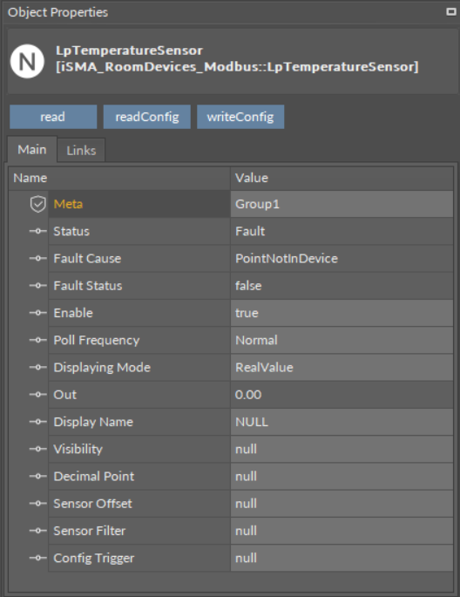
Task: Open the Poll Frequency Normal value
Action: pos(342,340)
